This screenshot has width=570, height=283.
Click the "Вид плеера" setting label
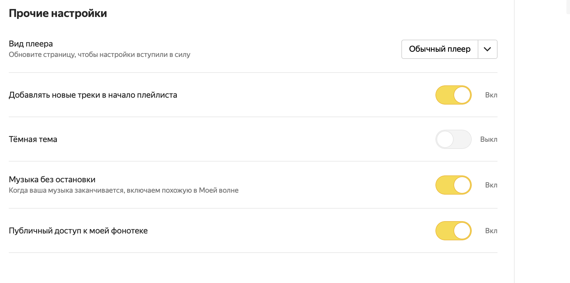click(x=31, y=44)
